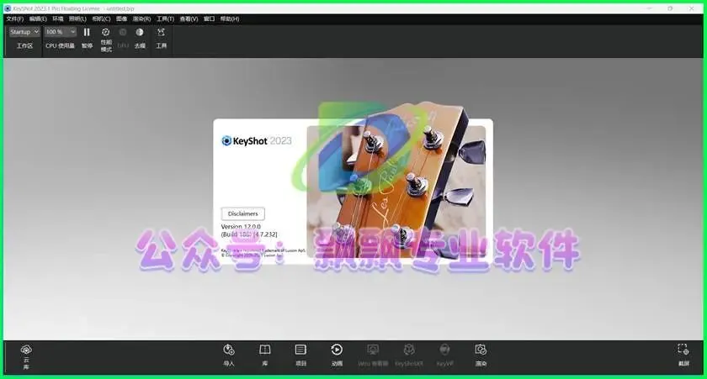This screenshot has height=379, width=707.
Task: Click the KeyShot app icon in title bar
Action: tap(8, 8)
